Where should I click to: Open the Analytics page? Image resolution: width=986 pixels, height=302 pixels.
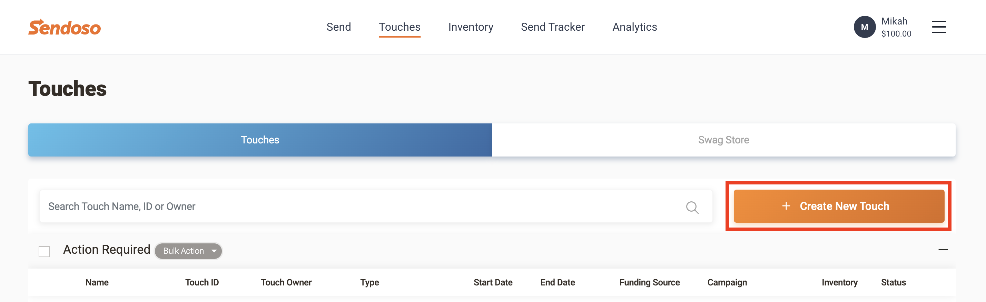pos(634,27)
